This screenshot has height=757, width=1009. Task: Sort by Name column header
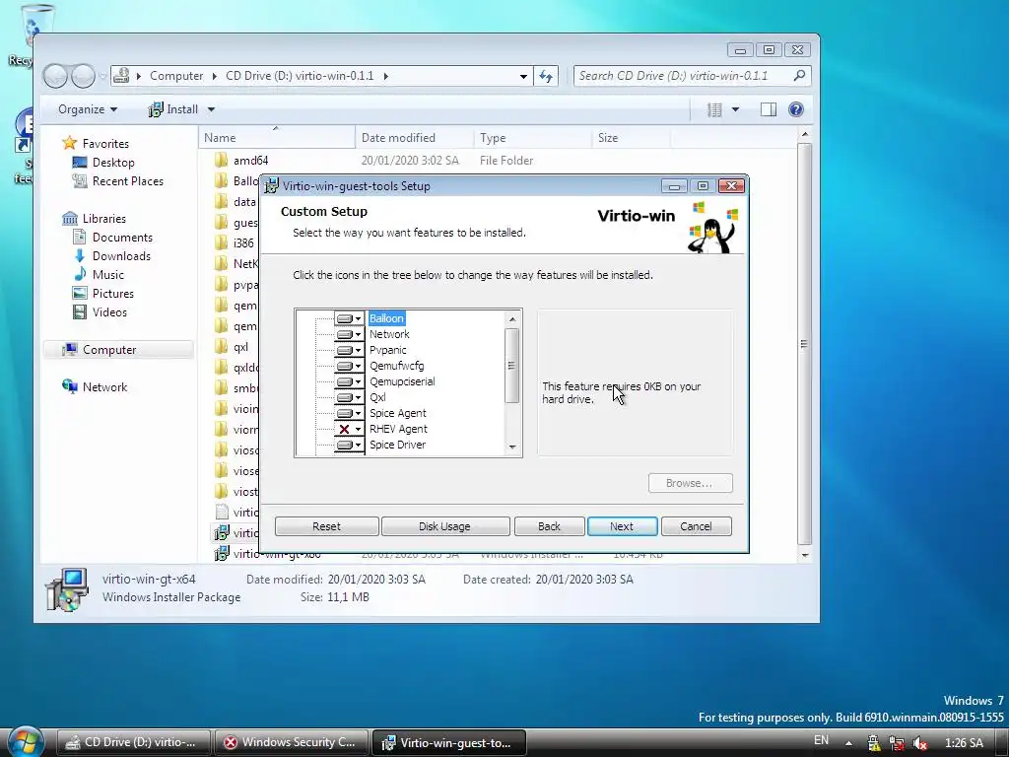point(277,138)
